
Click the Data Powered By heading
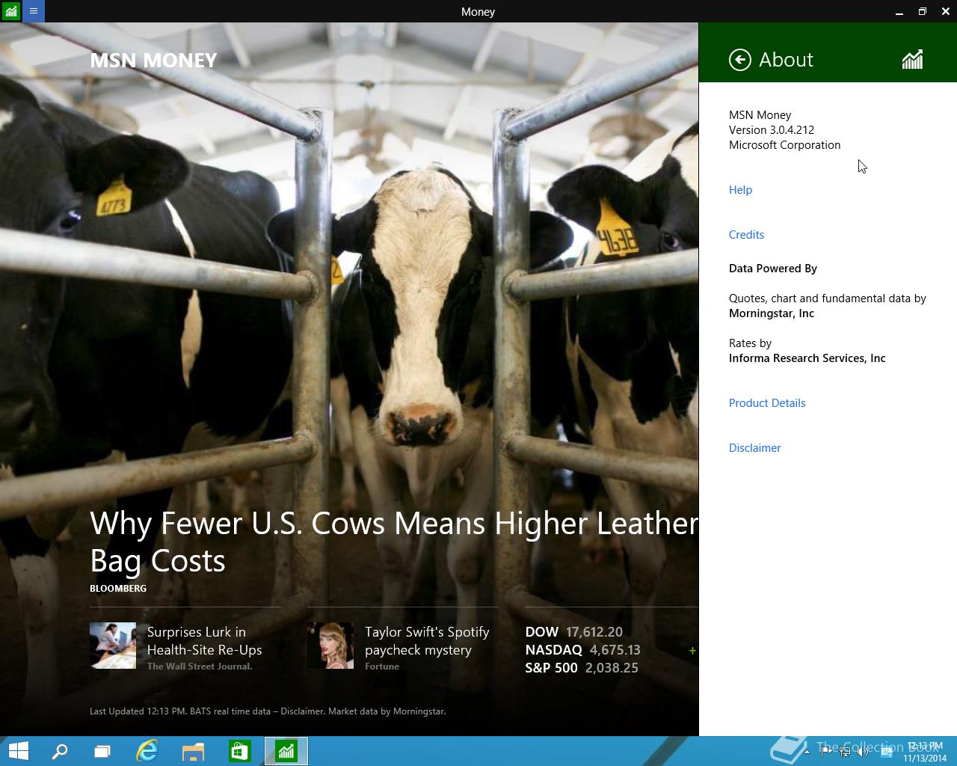[x=773, y=269]
